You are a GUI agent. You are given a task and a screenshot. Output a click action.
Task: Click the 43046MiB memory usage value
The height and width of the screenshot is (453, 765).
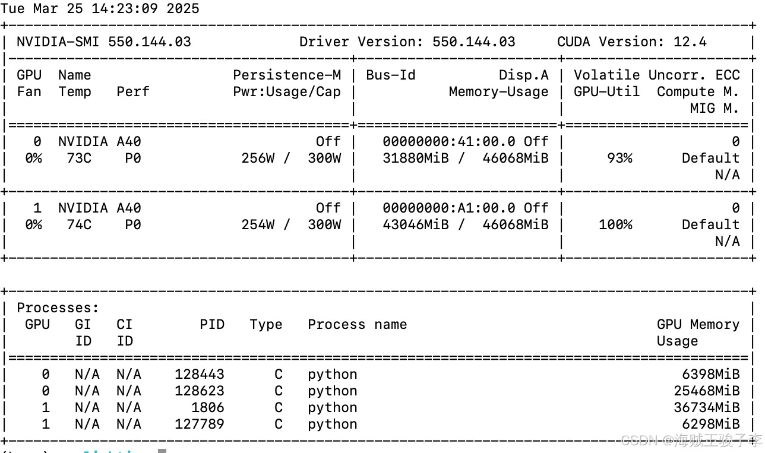[416, 225]
